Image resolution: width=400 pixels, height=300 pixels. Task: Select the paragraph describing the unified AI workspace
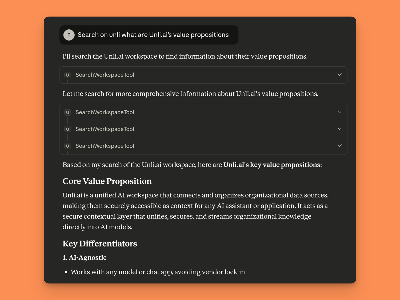coord(195,211)
